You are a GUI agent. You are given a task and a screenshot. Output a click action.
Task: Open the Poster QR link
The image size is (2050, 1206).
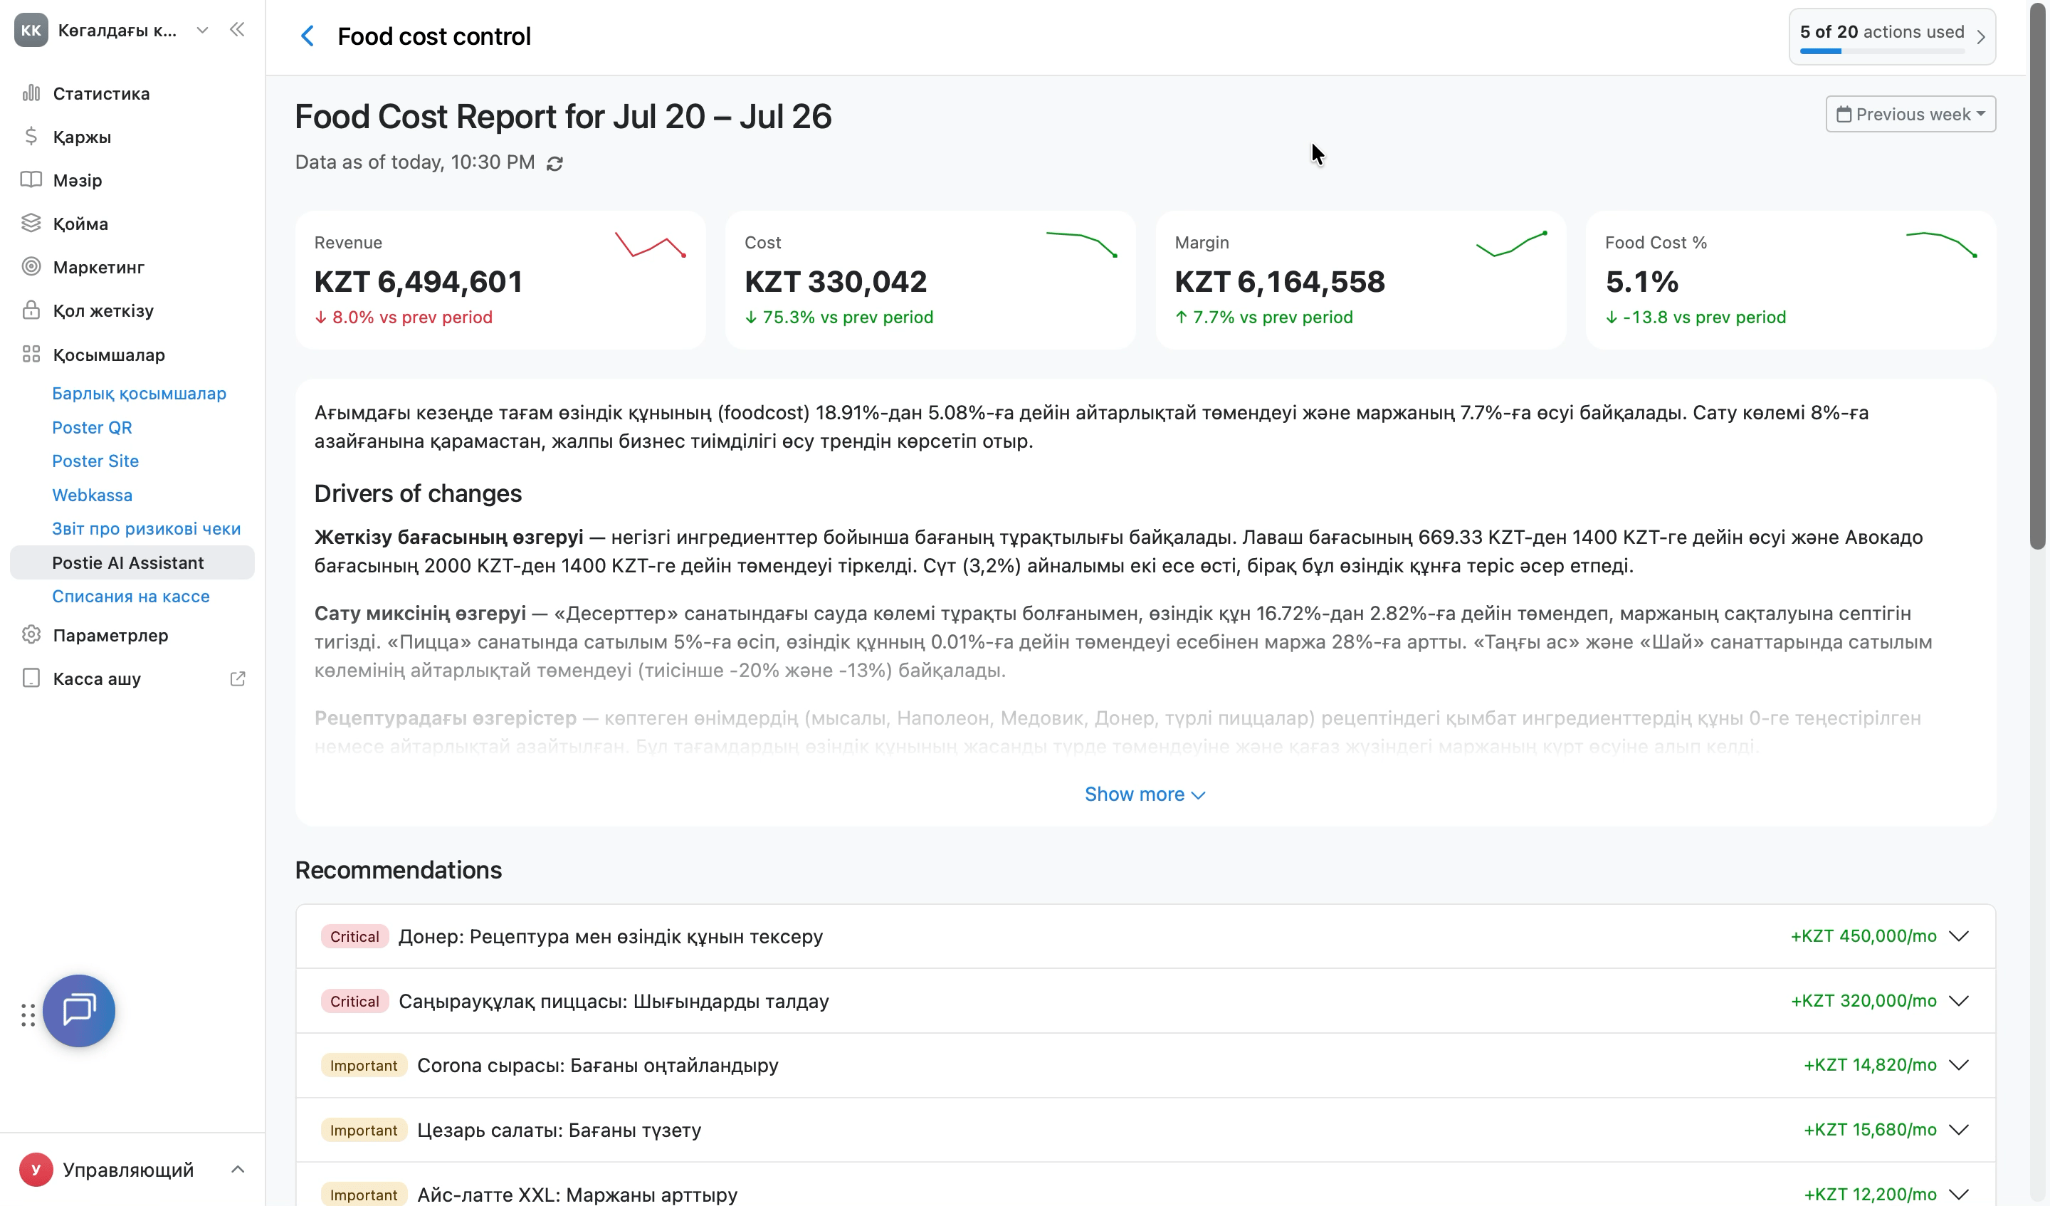click(x=92, y=427)
